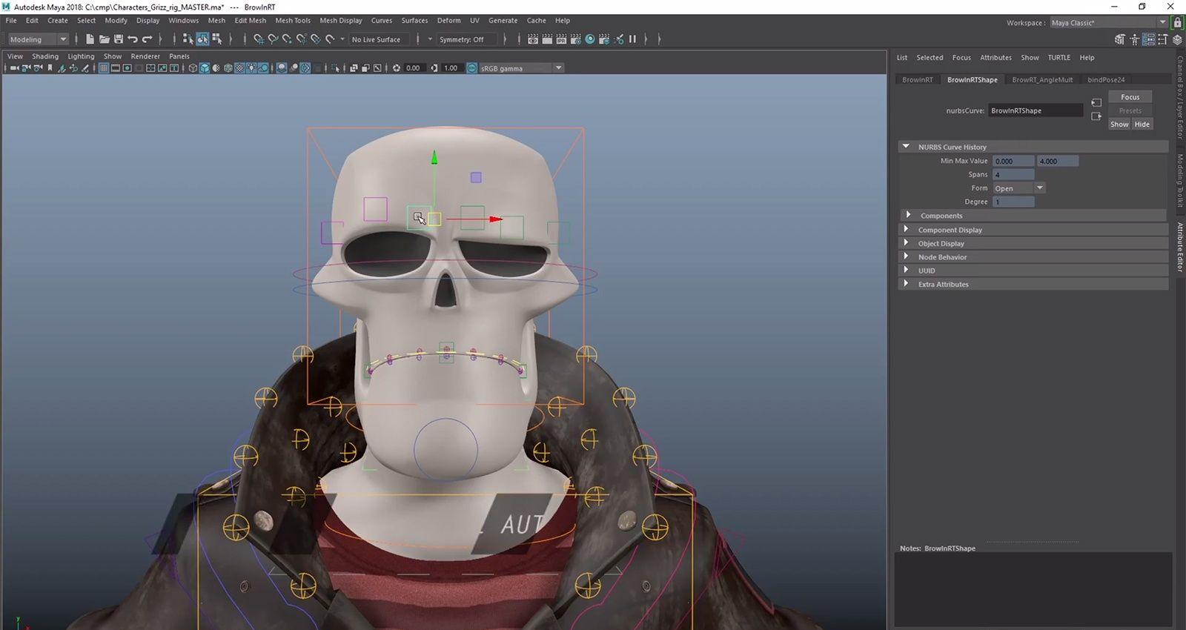Click the viewport gamma value field
This screenshot has width=1186, height=630.
click(x=451, y=68)
